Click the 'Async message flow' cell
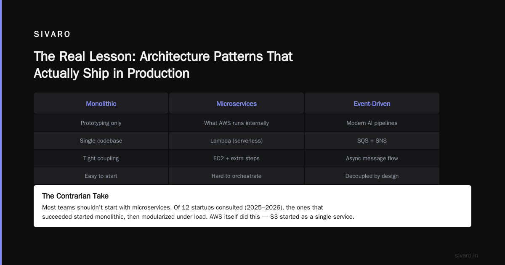 pos(372,158)
